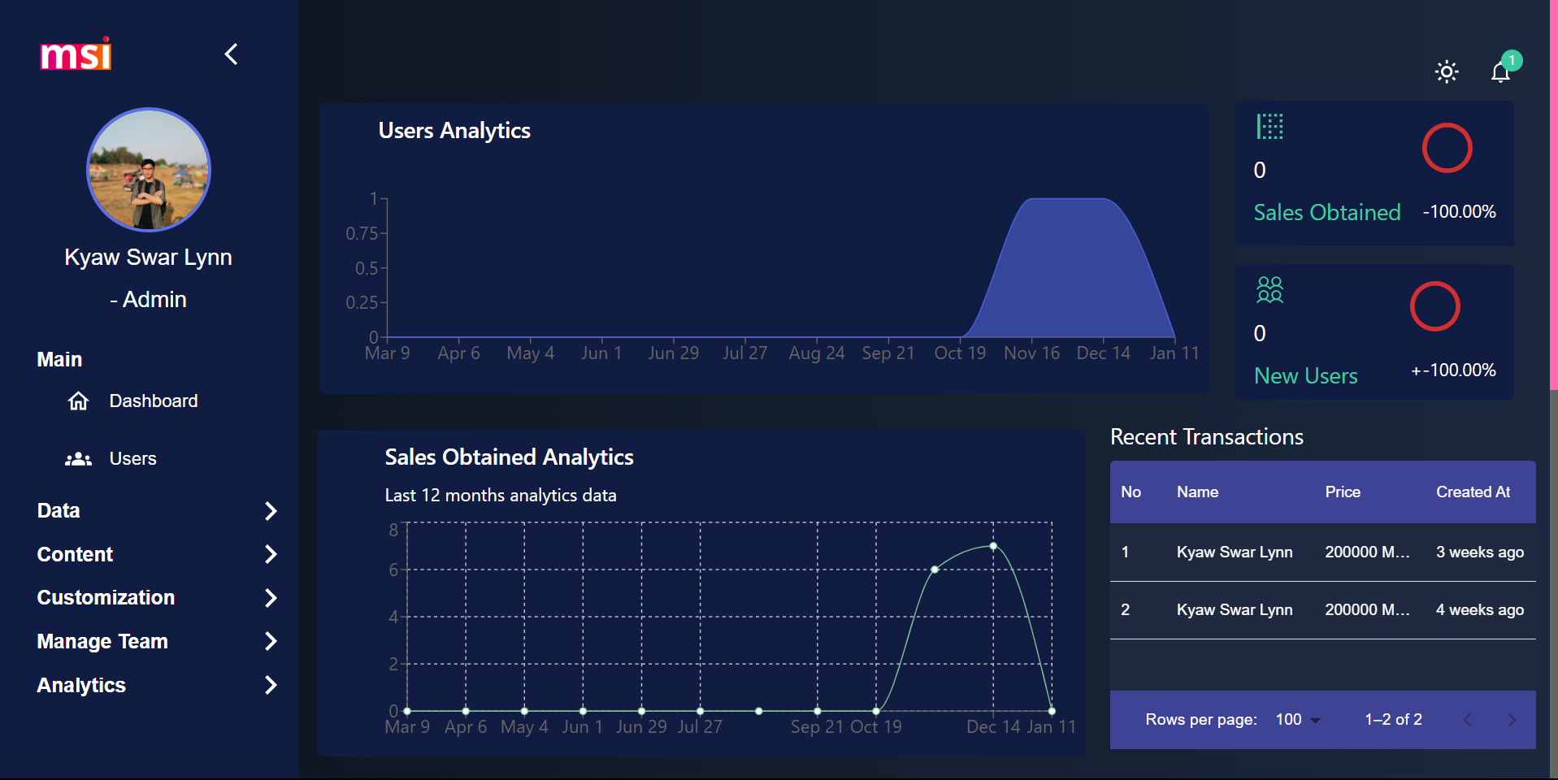This screenshot has height=780, width=1558.
Task: Click the New Users label
Action: click(x=1306, y=375)
